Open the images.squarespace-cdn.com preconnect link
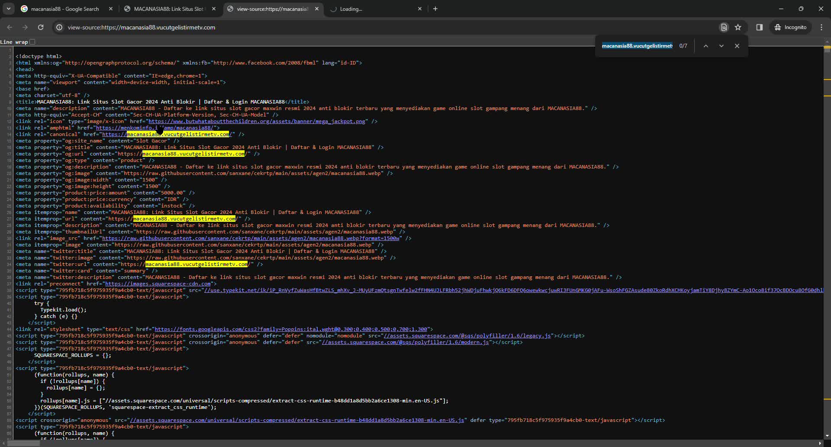Image resolution: width=831 pixels, height=447 pixels. [158, 284]
